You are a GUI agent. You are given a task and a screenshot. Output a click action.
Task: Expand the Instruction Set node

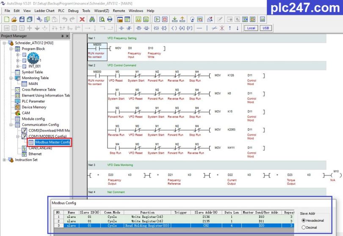[4, 160]
